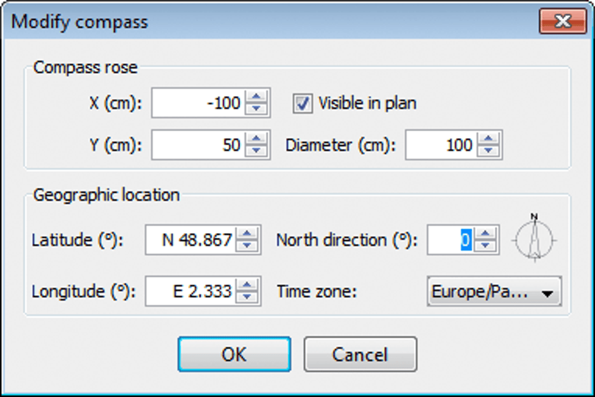595x397 pixels.
Task: Uncheck the Visible in plan checkbox
Action: (302, 104)
